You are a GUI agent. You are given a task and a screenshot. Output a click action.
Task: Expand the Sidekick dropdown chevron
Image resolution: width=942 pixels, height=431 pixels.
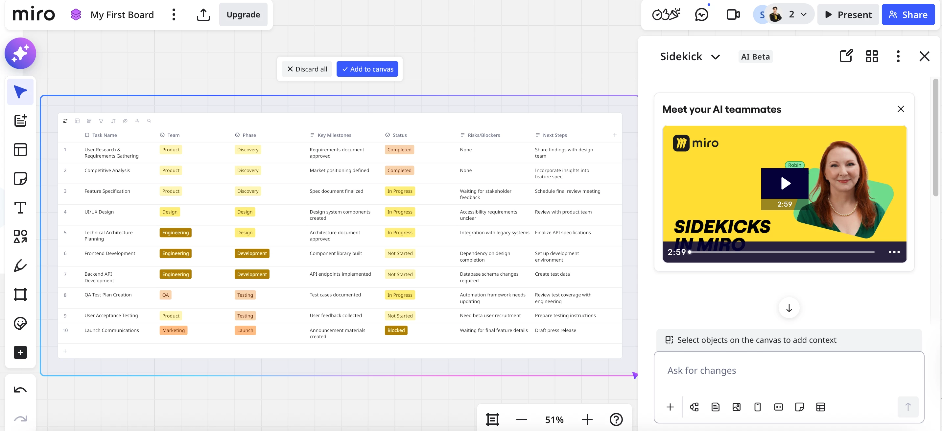[715, 57]
